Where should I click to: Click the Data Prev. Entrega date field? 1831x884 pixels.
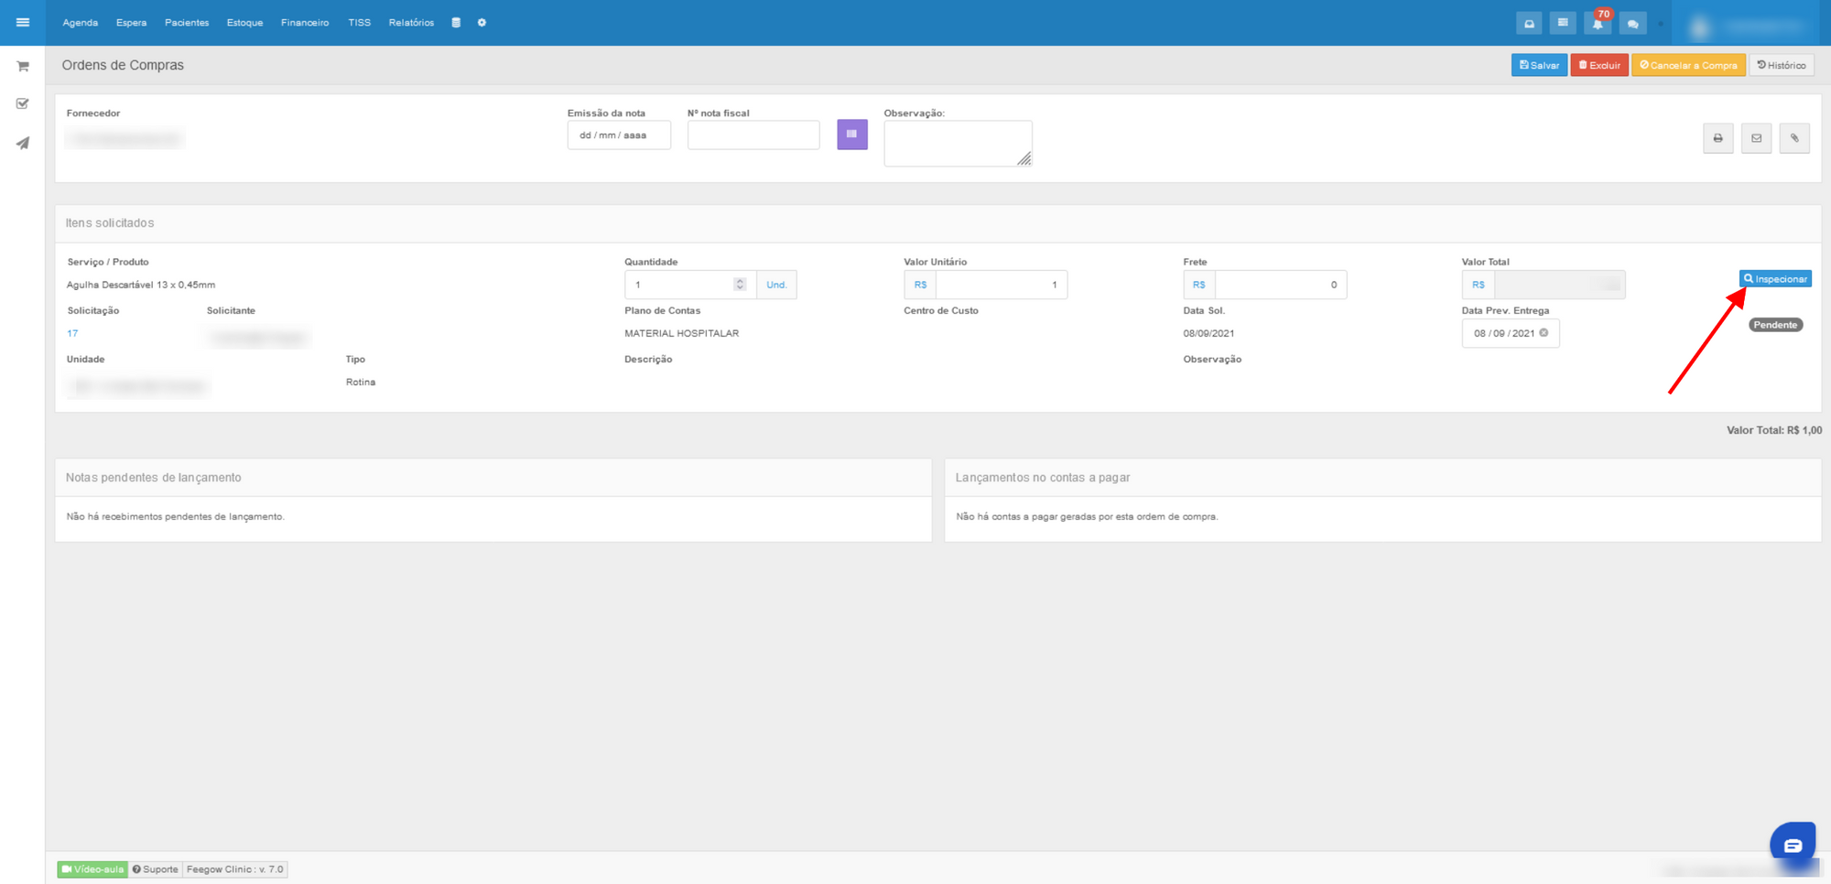click(1511, 333)
